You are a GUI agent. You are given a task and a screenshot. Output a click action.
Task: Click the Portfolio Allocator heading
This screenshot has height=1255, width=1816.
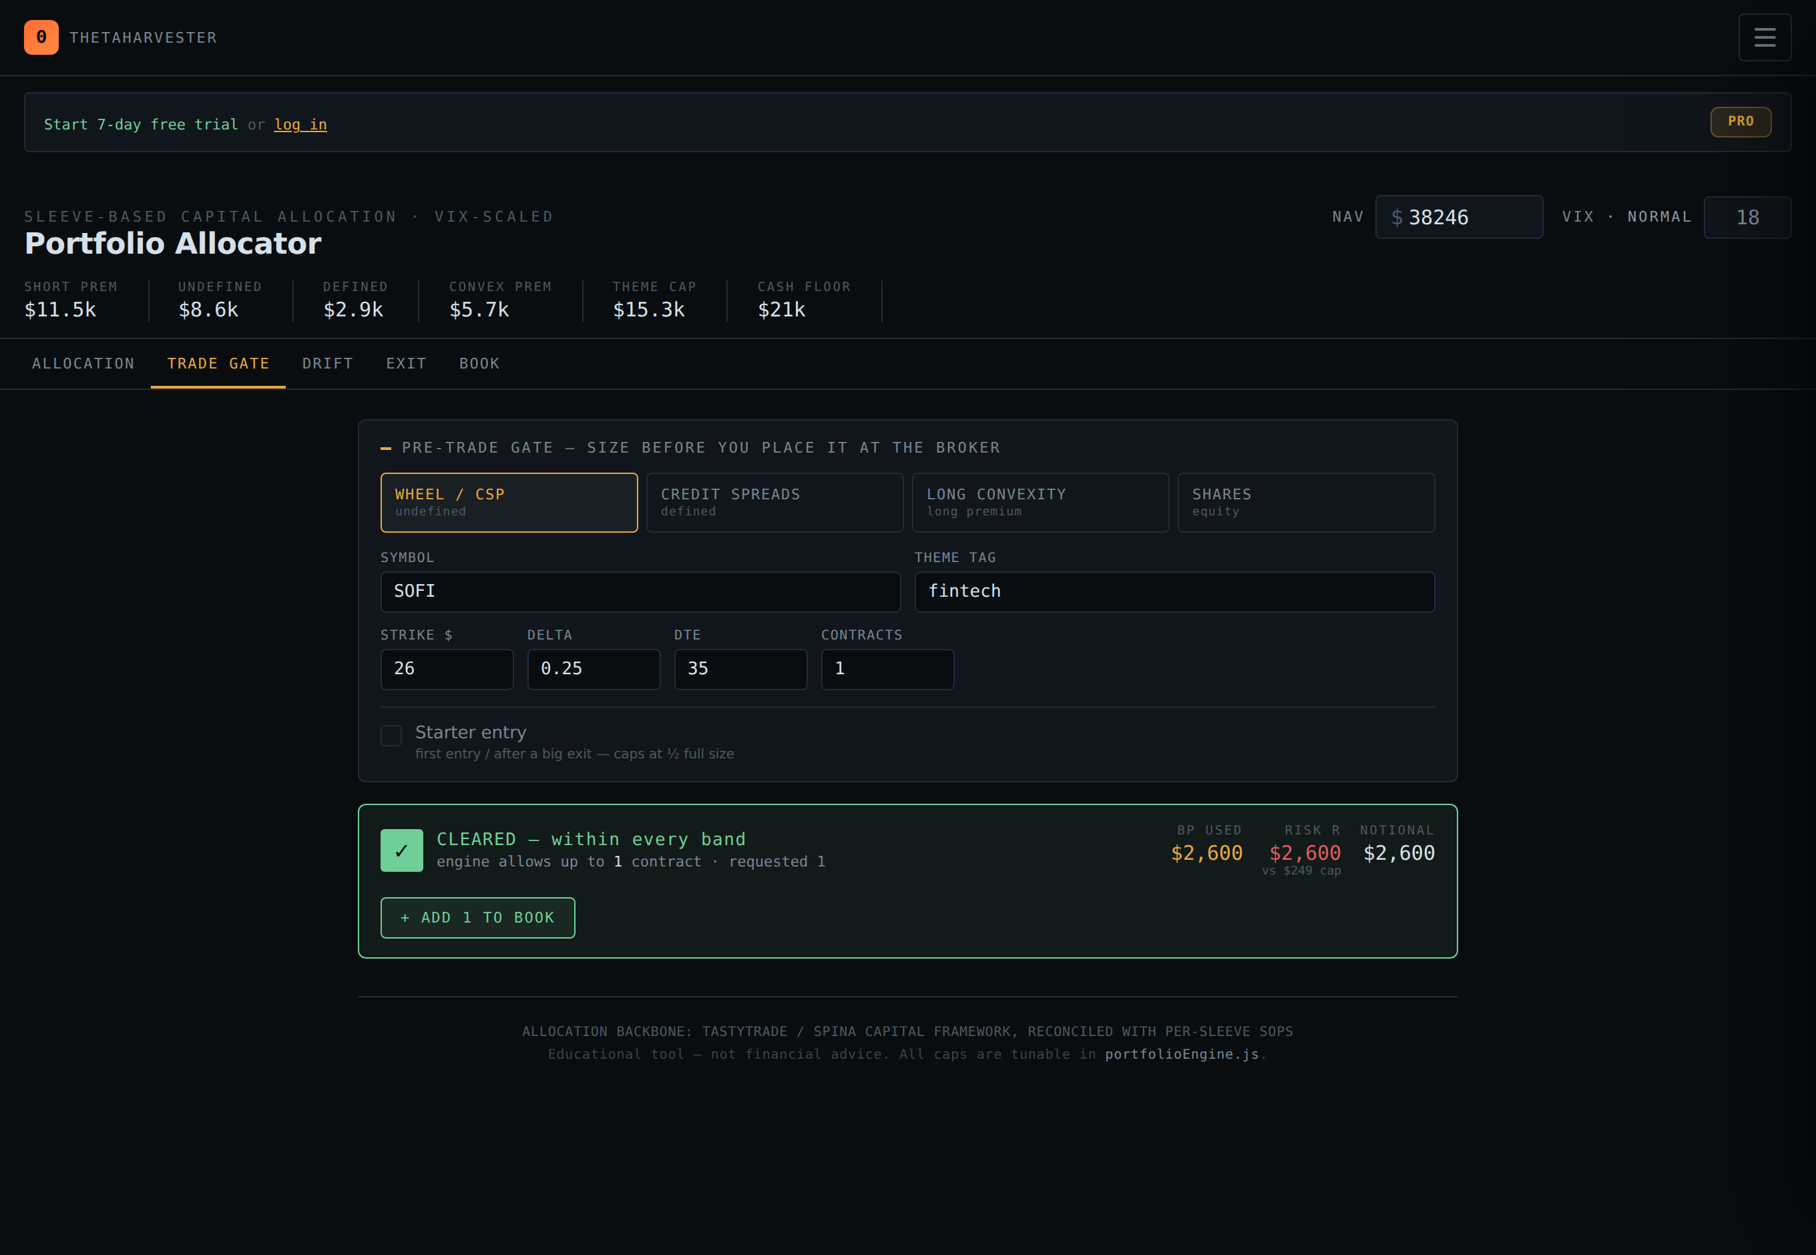(173, 244)
